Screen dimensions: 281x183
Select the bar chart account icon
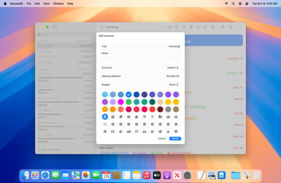[129, 131]
